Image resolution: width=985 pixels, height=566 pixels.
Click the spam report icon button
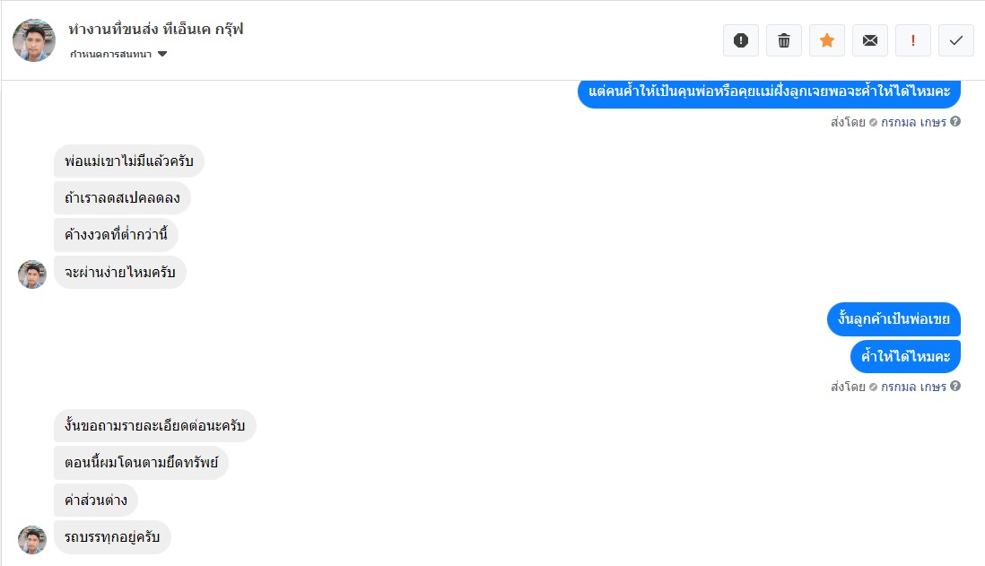[741, 40]
